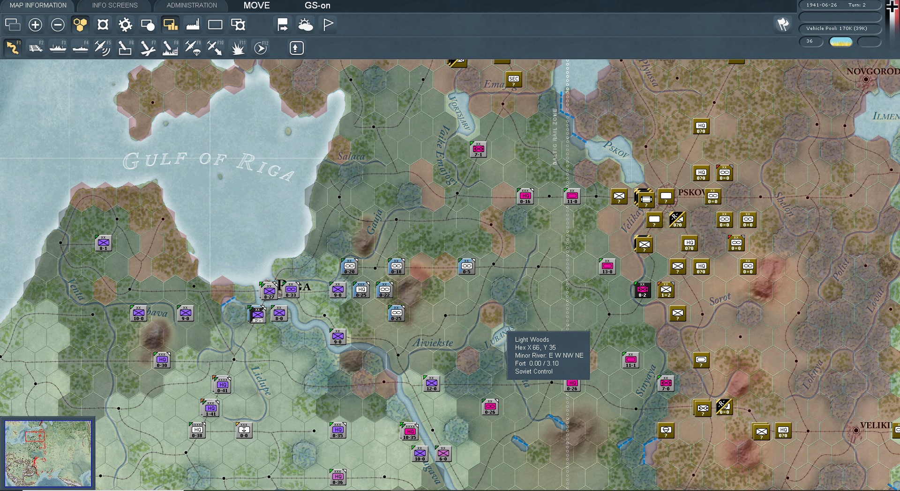900x491 pixels.
Task: Toggle the unit strength bars overlay
Action: 170,25
